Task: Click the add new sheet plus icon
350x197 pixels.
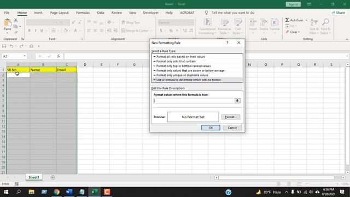Action: point(52,177)
